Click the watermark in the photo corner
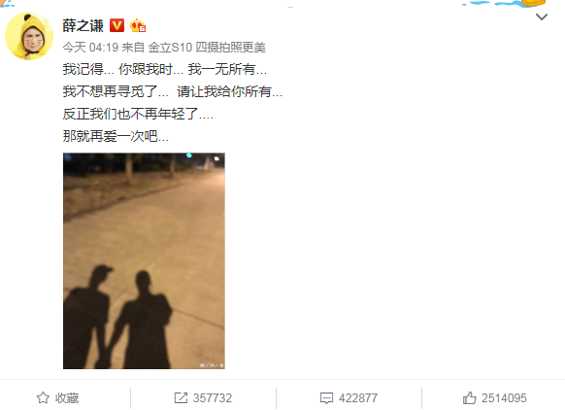Screen dimensions: 565x410 click(x=212, y=365)
